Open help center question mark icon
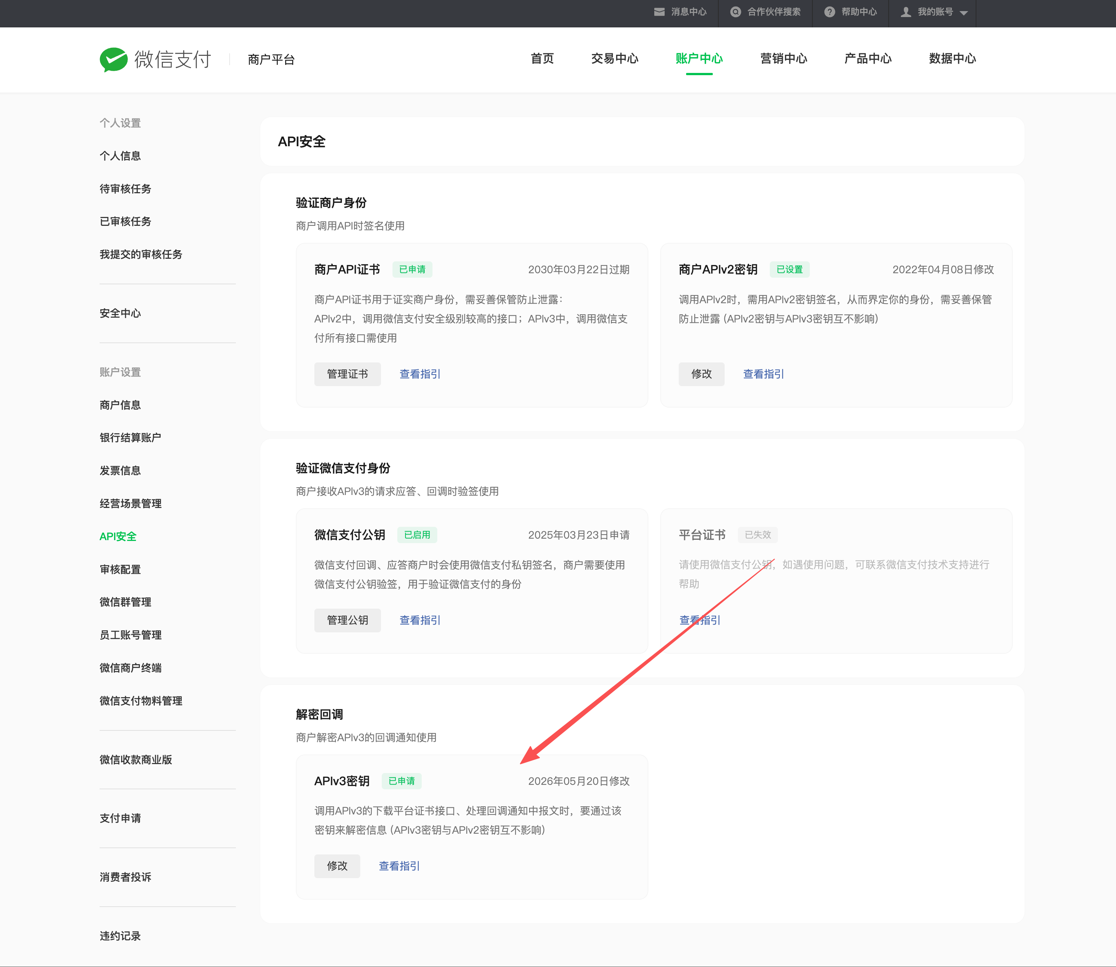1116x967 pixels. pos(829,12)
